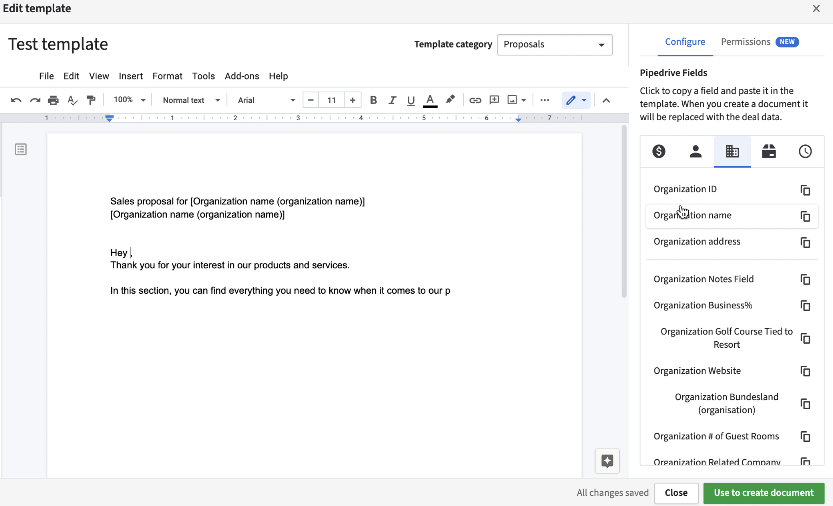
Task: Select the person fields icon tab
Action: pyautogui.click(x=696, y=151)
